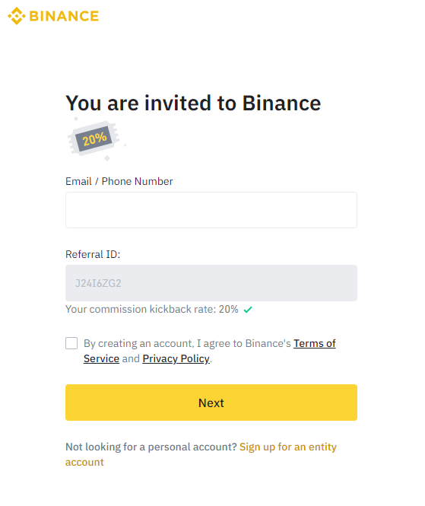Click the Binance diamond logo icon
Viewport: 425px width, 506px height.
pyautogui.click(x=17, y=16)
